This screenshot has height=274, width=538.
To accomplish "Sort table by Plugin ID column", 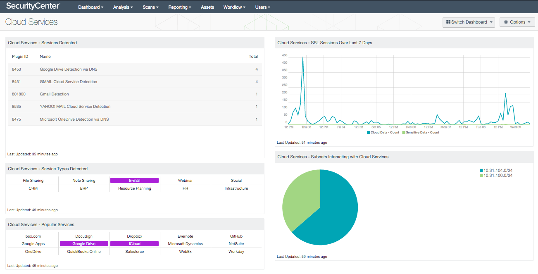I will point(20,57).
